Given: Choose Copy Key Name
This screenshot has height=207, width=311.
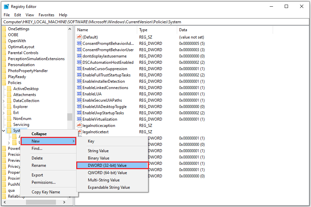Looking at the screenshot, I should [49, 192].
